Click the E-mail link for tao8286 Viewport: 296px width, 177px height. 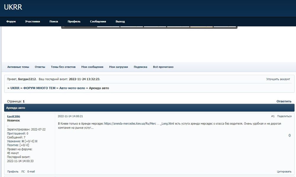click(x=31, y=172)
